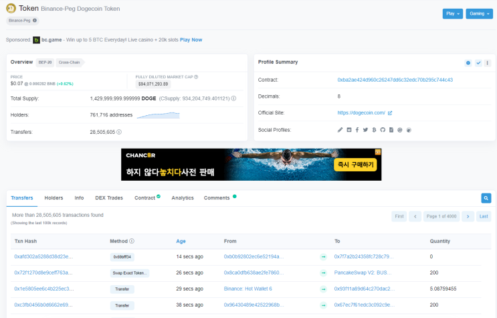Open the whitepaper document icon
The width and height of the screenshot is (497, 318).
tap(391, 130)
